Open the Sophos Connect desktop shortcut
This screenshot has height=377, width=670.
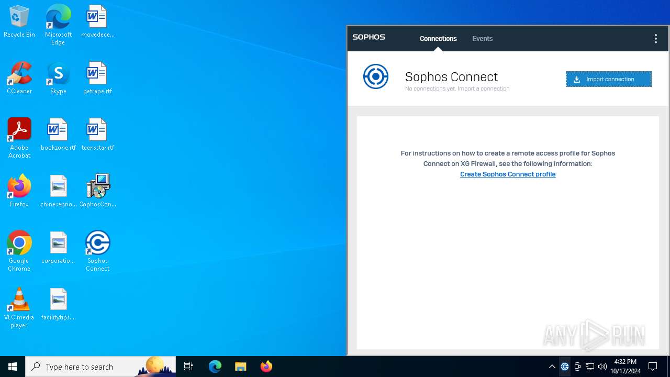tap(98, 251)
